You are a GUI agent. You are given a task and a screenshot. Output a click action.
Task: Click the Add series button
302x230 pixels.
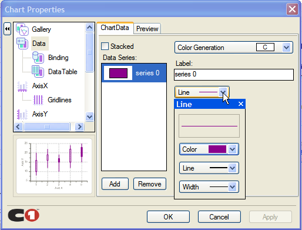tap(115, 184)
